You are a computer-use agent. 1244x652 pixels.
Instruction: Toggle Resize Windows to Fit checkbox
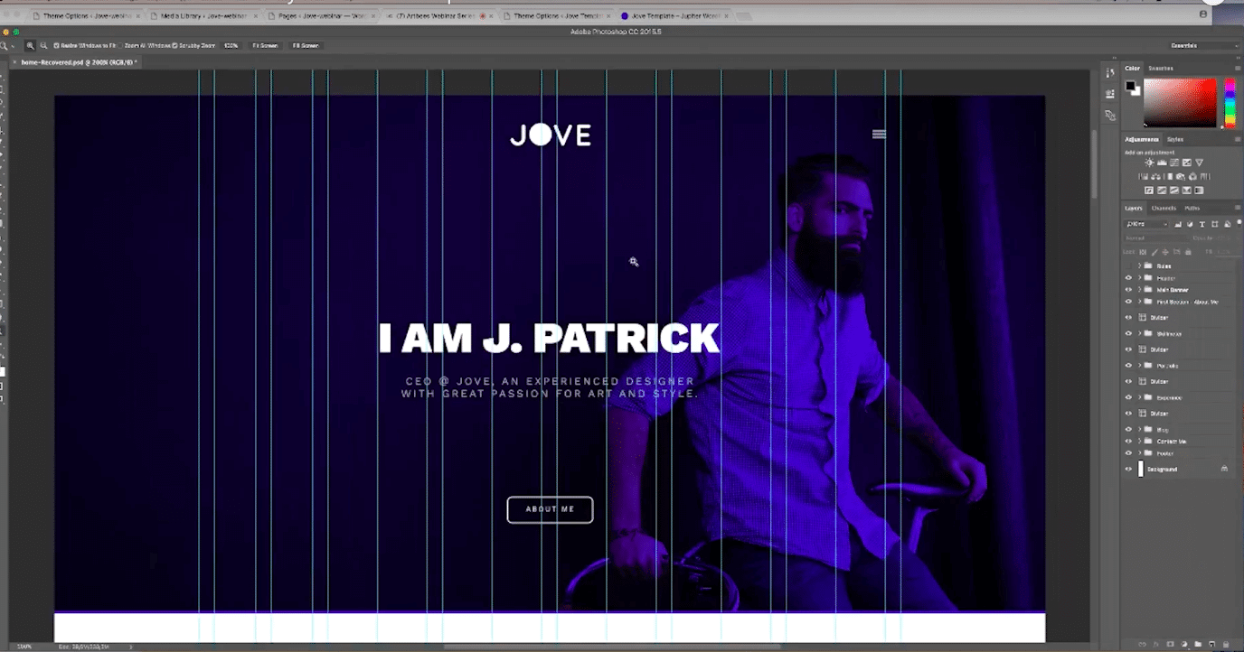[x=56, y=45]
